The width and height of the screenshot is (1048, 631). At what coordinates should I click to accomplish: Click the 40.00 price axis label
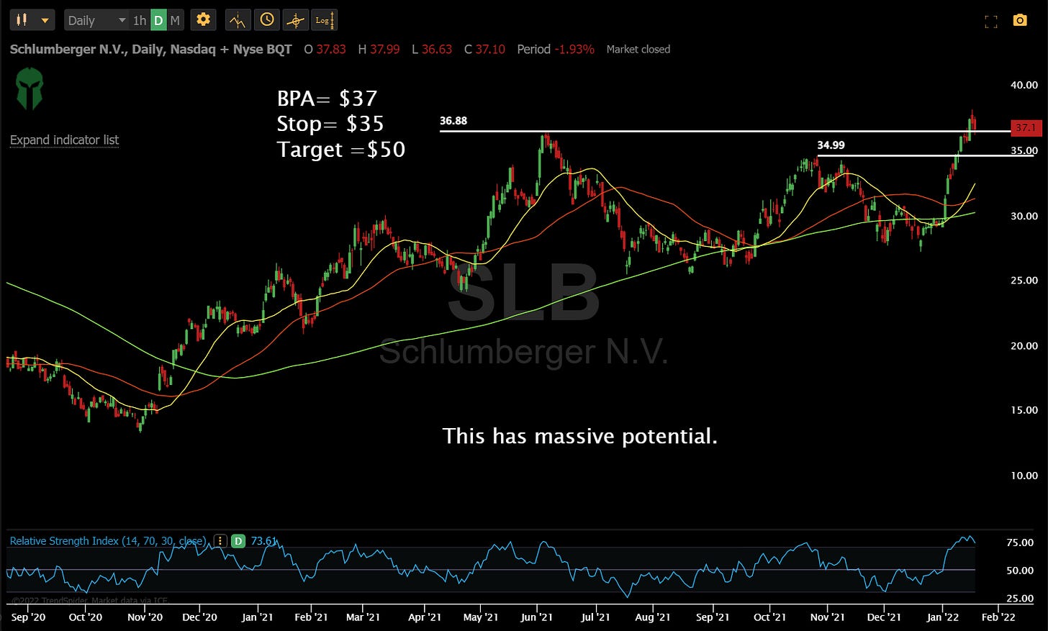(1024, 85)
